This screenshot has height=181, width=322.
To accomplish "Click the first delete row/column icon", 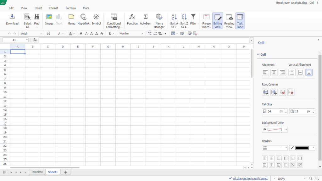I will (282, 92).
